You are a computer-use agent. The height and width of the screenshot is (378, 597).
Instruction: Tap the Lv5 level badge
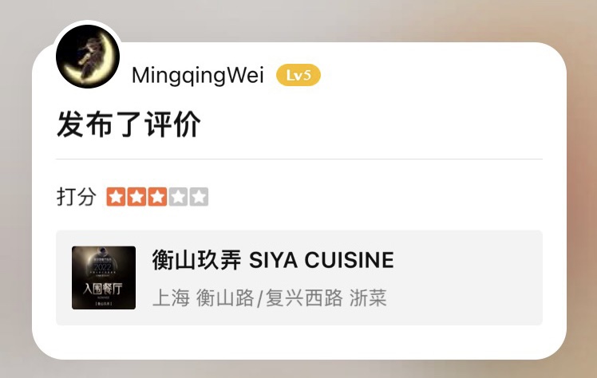coord(298,75)
